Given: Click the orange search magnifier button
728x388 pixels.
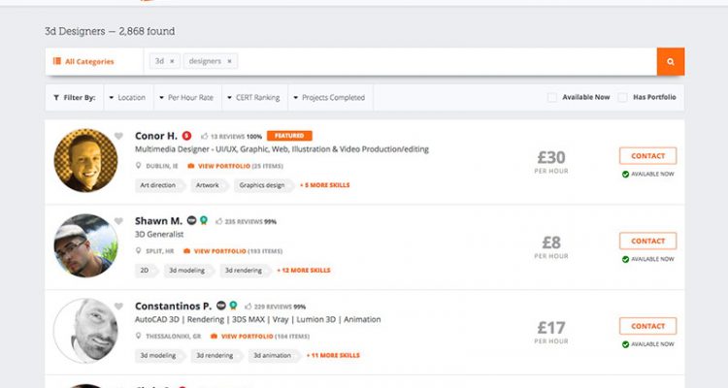Looking at the screenshot, I should (x=671, y=61).
